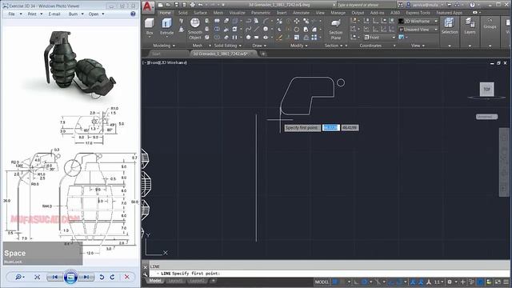Open Front UCS dropdown in Coordinates
Image resolution: width=512 pixels, height=288 pixels.
tap(380, 38)
